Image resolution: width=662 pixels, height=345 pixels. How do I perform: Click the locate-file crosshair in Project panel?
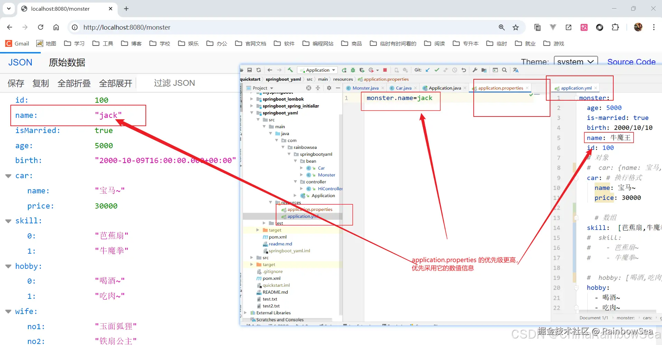point(309,88)
